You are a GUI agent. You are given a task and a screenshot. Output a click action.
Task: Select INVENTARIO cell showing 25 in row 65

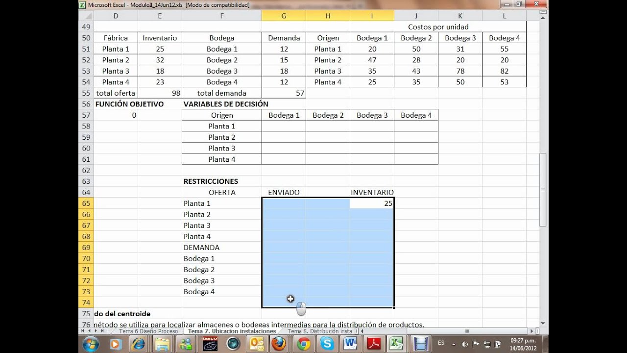(x=372, y=203)
